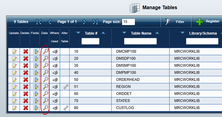Update the STATES table entry
This screenshot has width=222, height=117.
tap(14, 101)
